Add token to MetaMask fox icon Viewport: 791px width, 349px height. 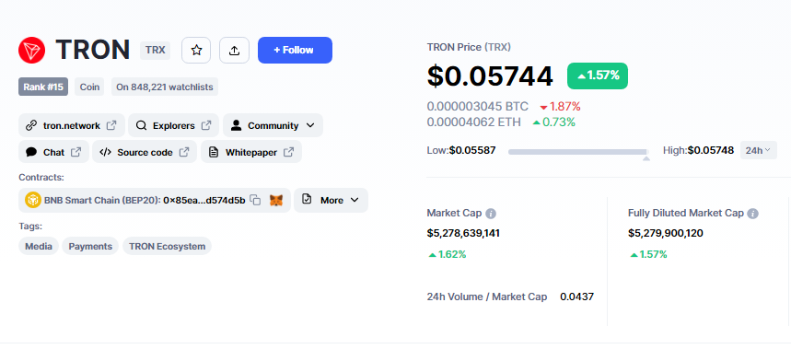point(276,200)
